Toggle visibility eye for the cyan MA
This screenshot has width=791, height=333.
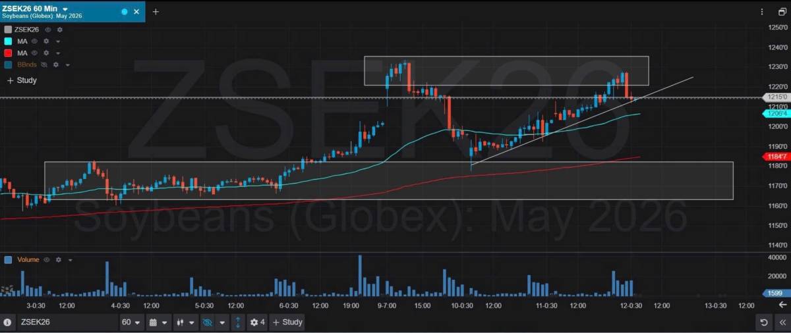35,41
